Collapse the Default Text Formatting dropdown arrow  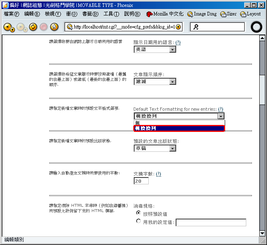click(221, 116)
